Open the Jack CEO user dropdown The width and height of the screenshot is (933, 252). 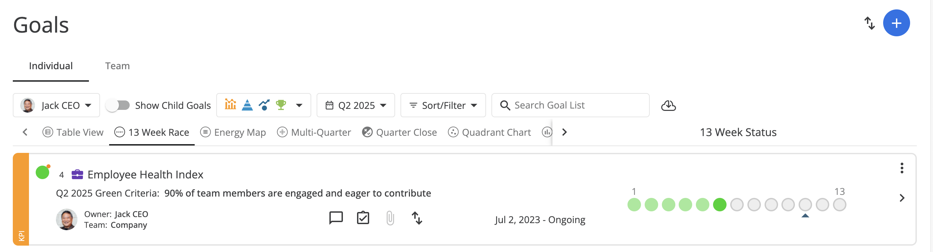56,105
